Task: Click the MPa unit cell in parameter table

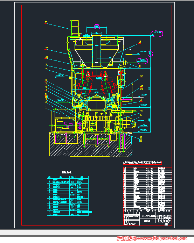Action: coord(72,215)
